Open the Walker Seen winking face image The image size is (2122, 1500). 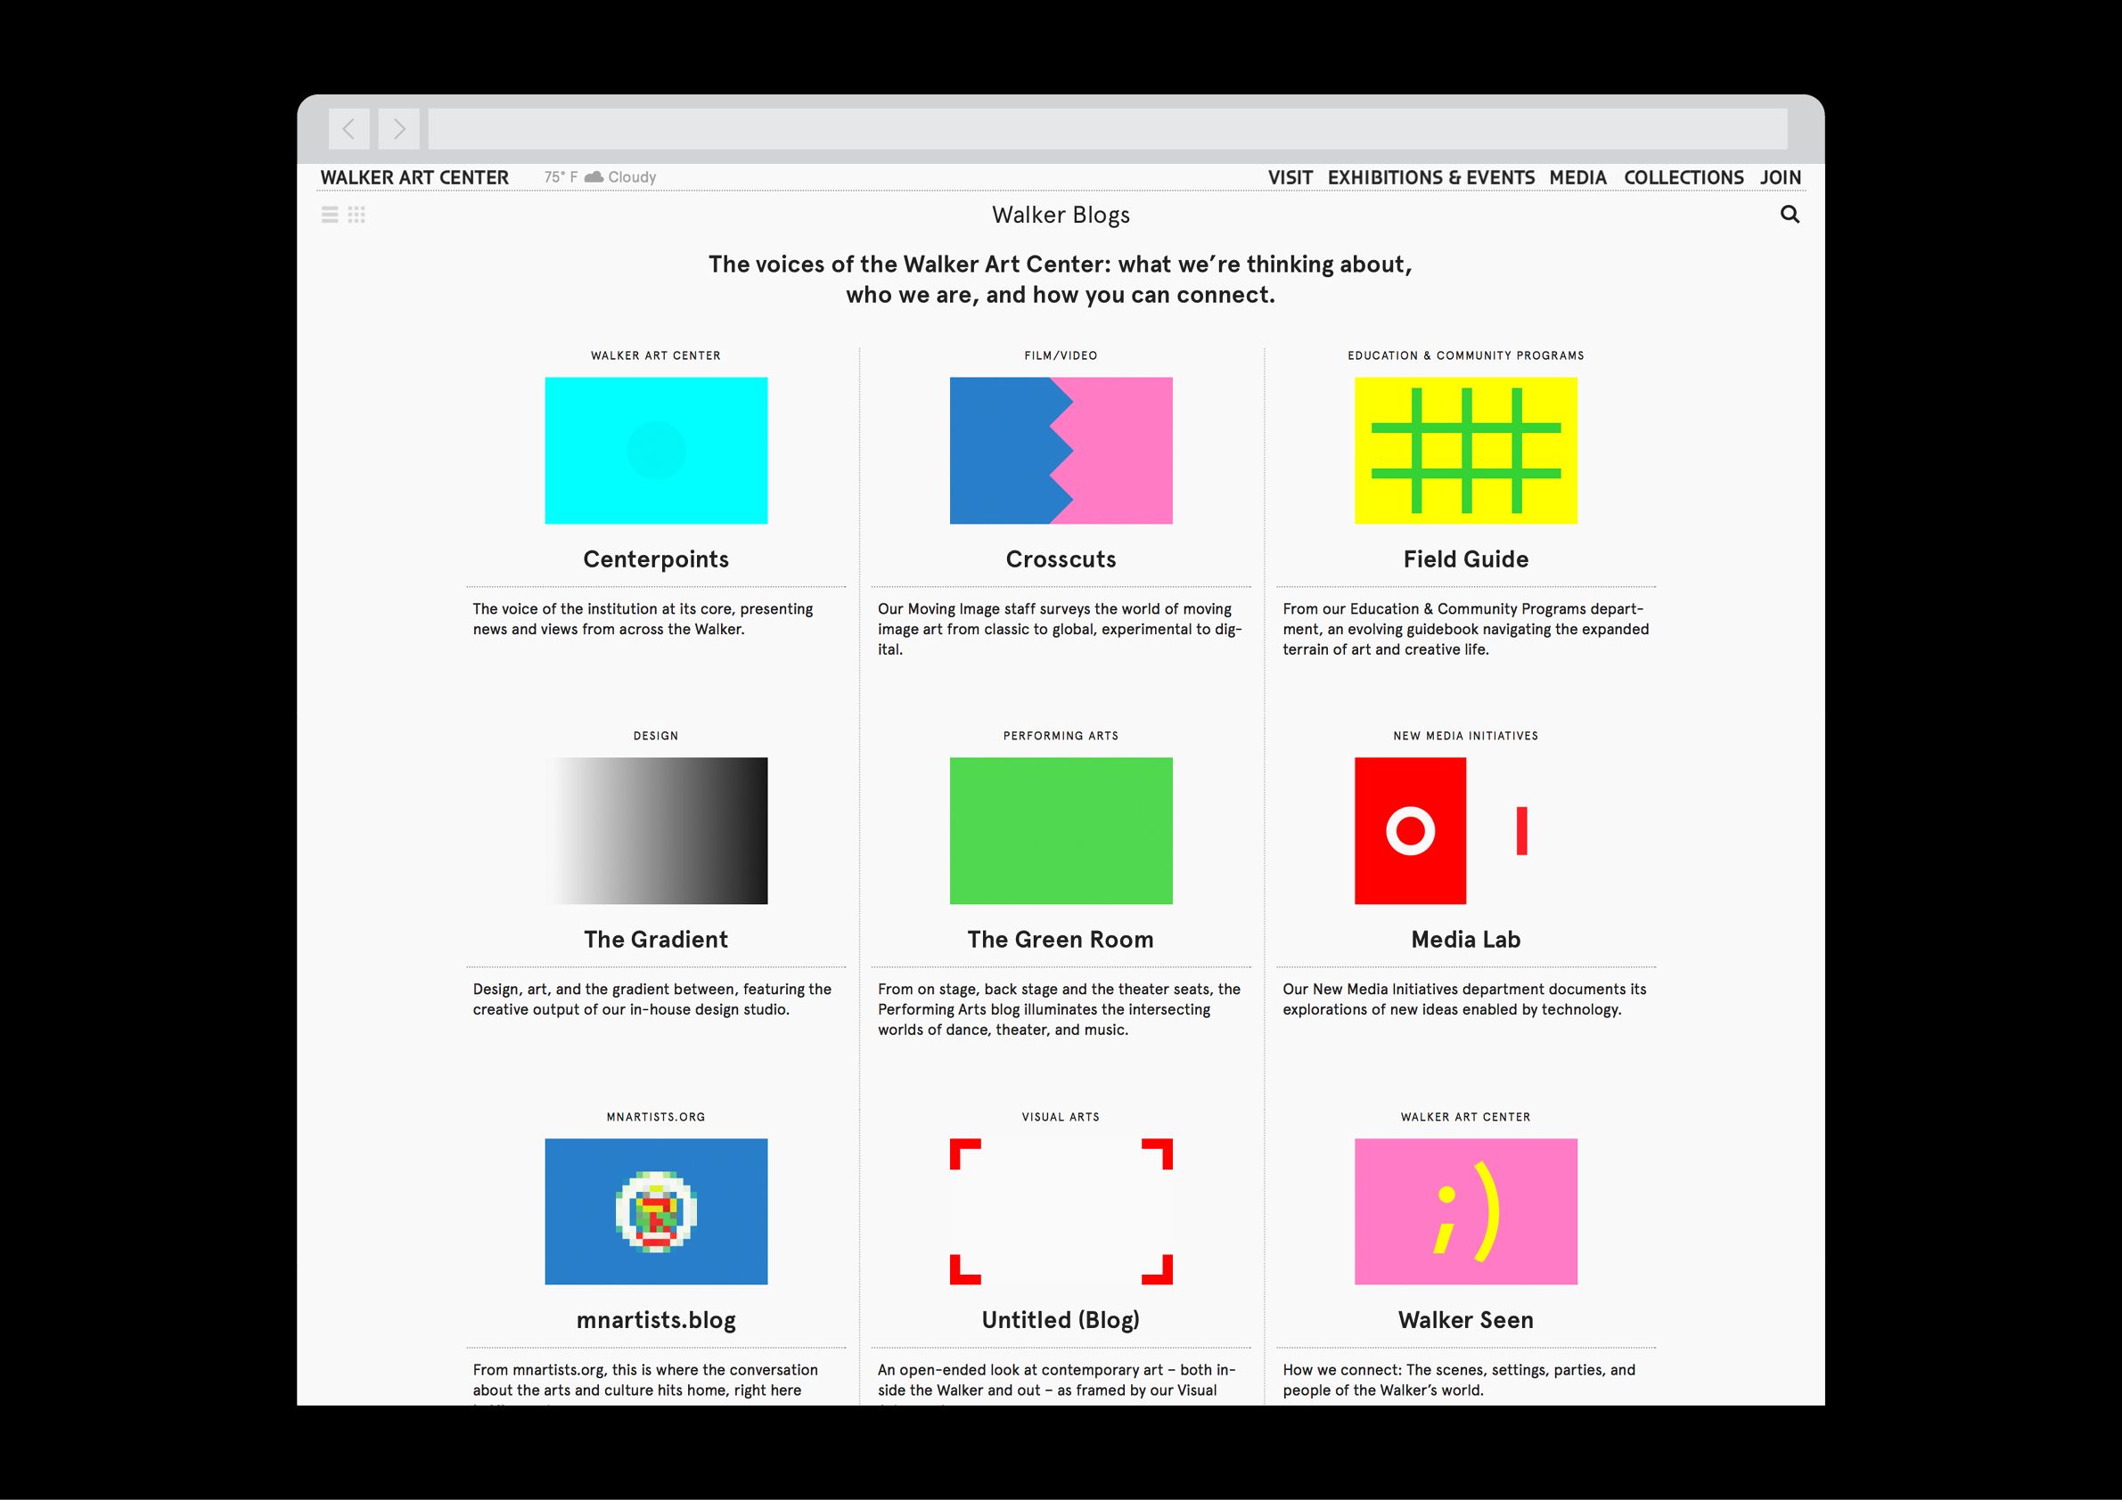[x=1465, y=1211]
